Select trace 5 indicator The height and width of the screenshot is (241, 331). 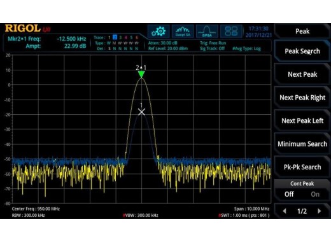click(131, 37)
